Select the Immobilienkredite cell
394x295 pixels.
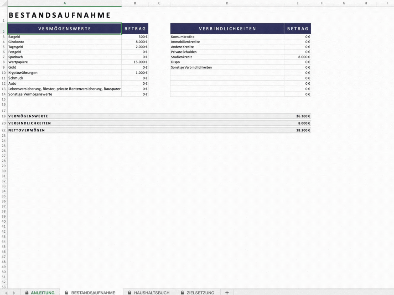(227, 42)
